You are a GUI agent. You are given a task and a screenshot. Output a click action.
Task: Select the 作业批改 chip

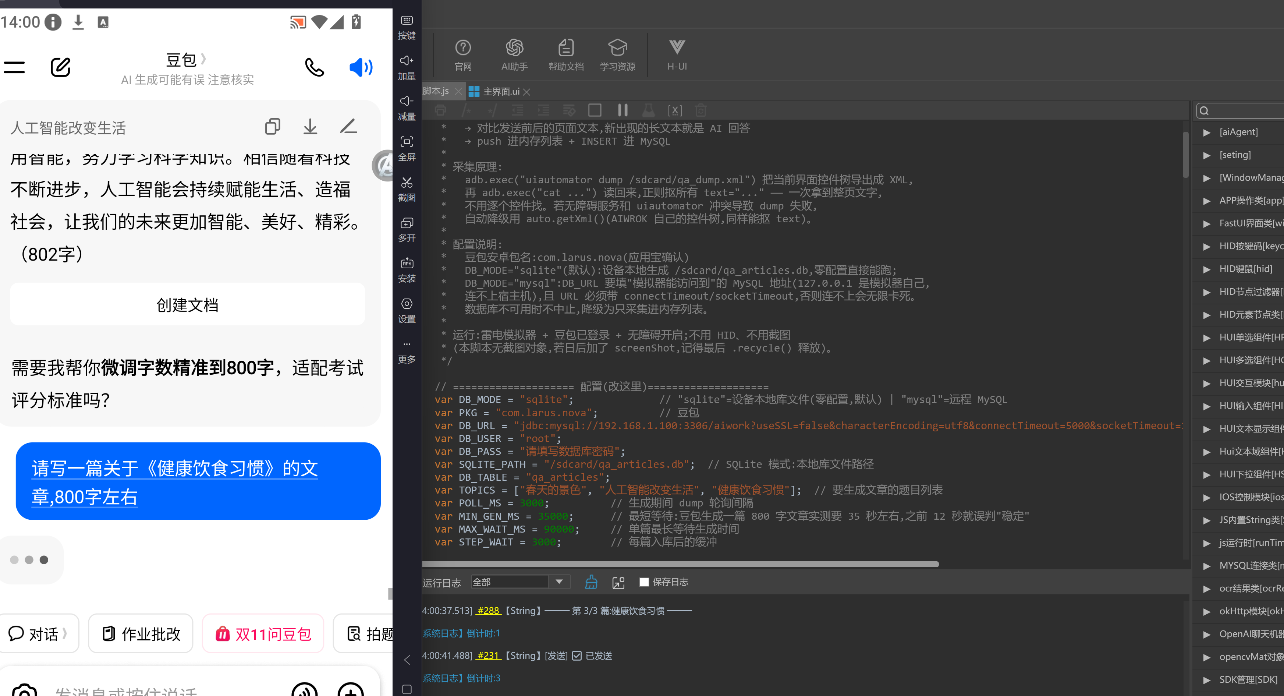(141, 634)
